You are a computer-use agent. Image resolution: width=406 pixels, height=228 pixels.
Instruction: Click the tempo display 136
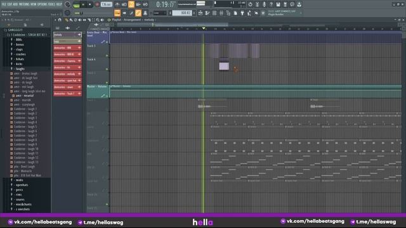(106, 4)
